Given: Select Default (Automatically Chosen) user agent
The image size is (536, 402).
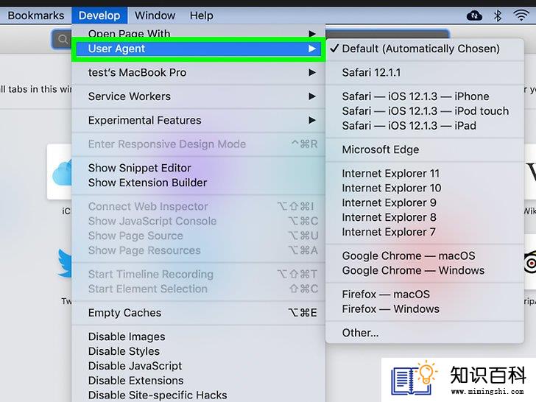Looking at the screenshot, I should (425, 49).
